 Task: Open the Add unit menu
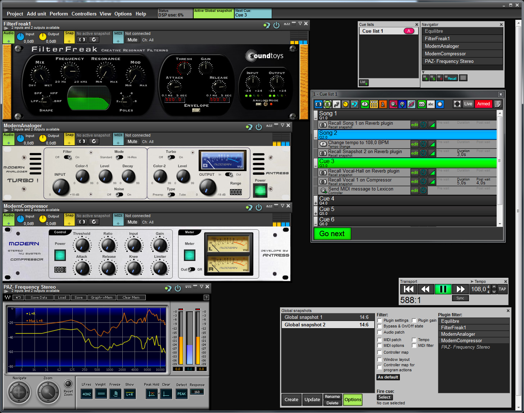coord(36,14)
